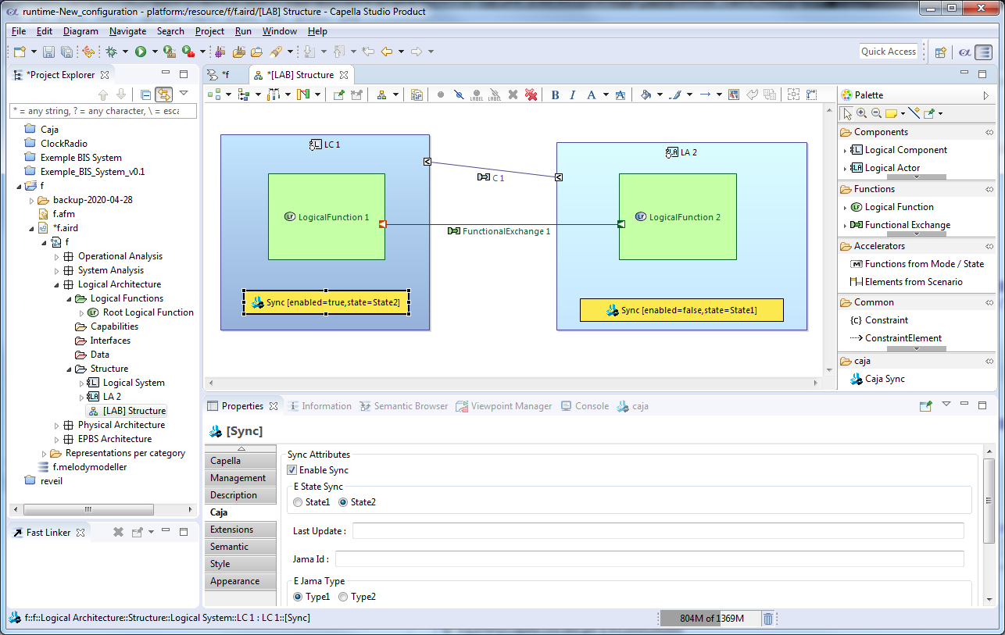Click the heap memory status bar
The image size is (1005, 635).
point(710,619)
